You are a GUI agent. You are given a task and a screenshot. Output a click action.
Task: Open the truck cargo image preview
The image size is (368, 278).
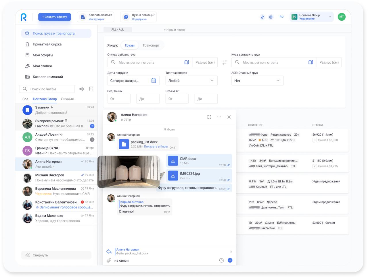click(x=129, y=172)
